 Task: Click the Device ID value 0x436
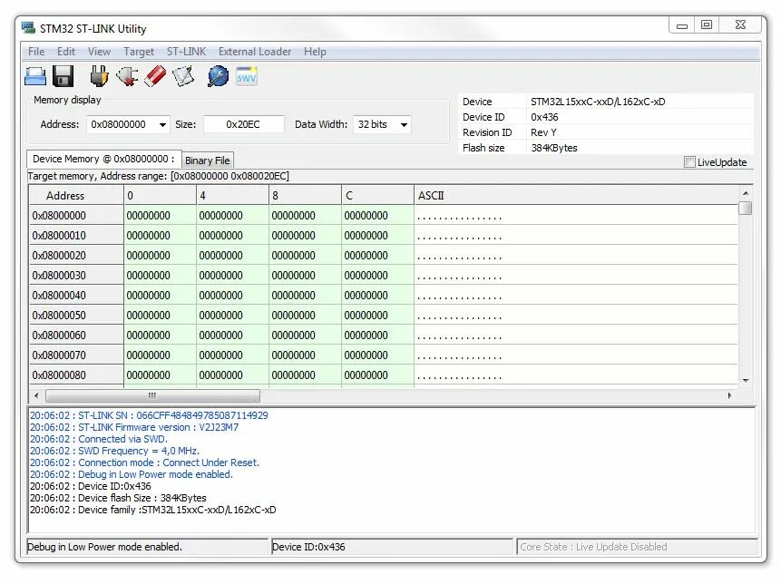click(x=544, y=117)
